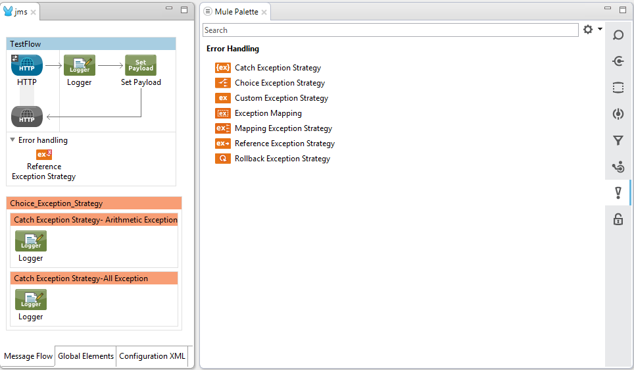Click the palette Search field

391,30
